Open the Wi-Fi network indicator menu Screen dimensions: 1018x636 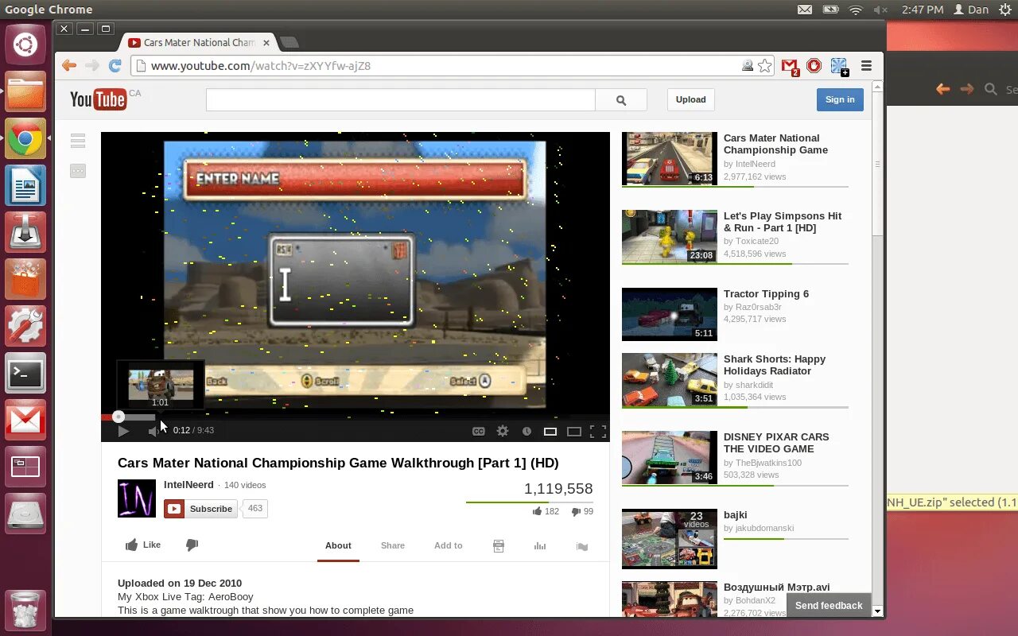coord(856,10)
